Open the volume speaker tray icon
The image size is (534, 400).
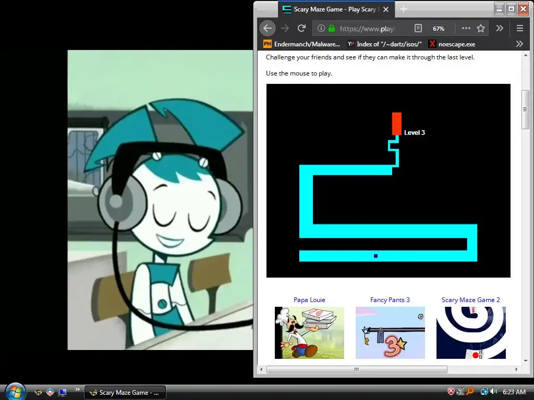pos(494,392)
